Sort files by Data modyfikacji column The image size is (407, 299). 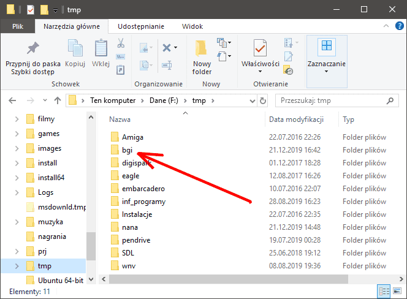pos(295,119)
